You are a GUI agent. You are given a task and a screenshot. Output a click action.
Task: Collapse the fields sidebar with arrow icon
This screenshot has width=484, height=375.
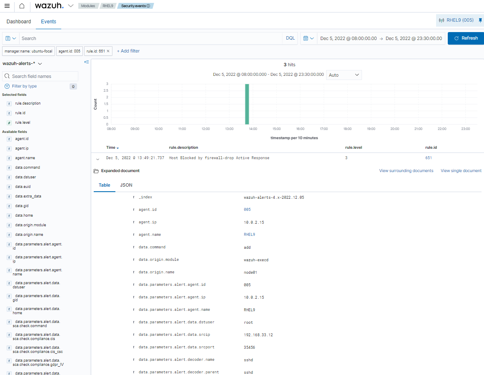[x=87, y=62]
